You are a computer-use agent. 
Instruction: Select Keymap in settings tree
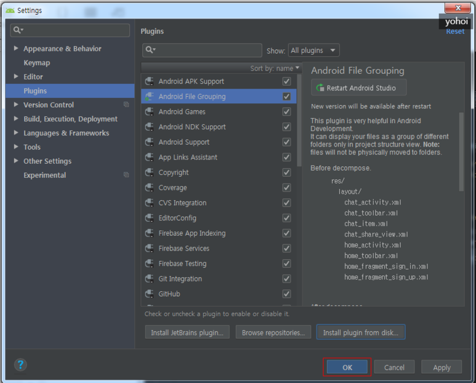(x=37, y=63)
